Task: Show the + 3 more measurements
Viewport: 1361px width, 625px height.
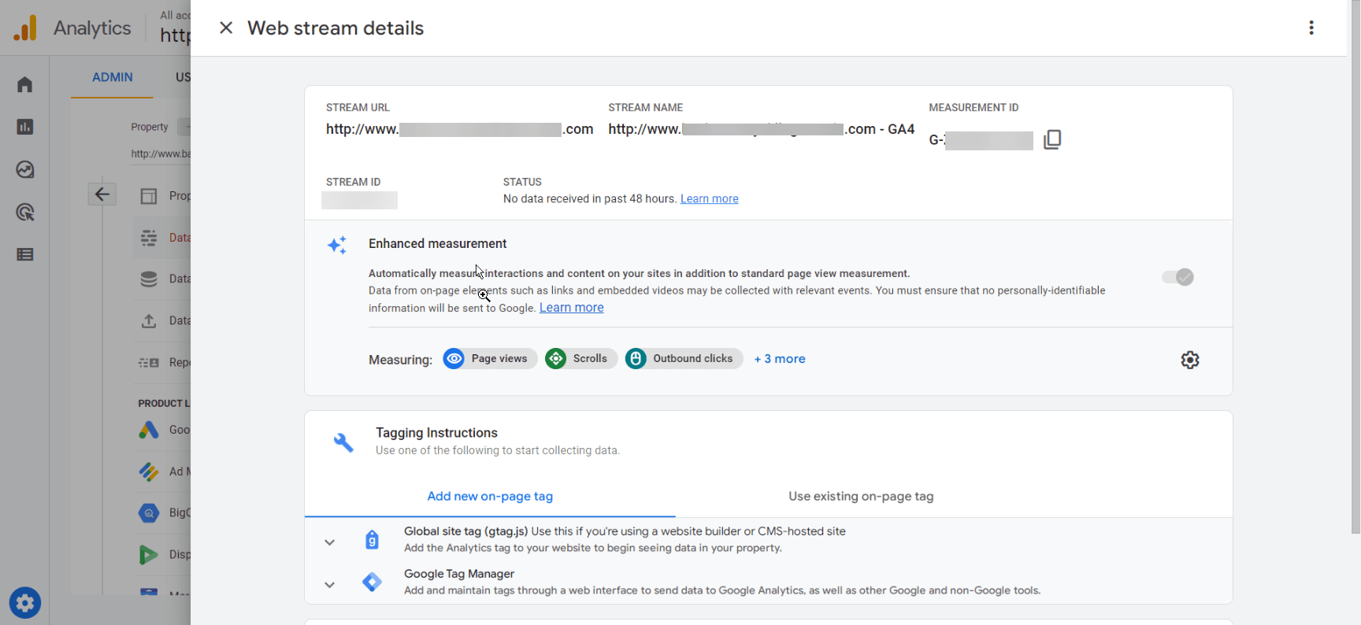Action: point(780,359)
